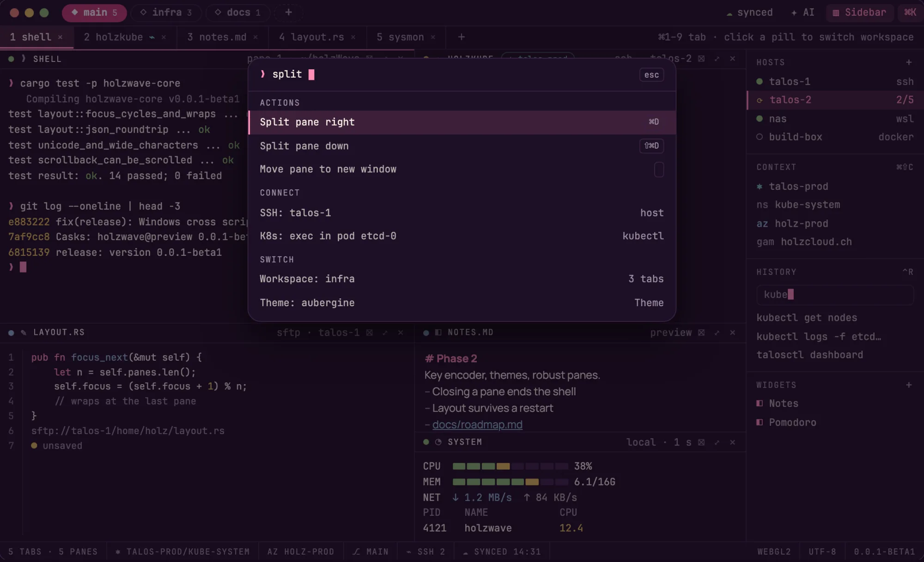Rerun kubectl get nodes from history
Viewport: 924px width, 562px height.
[x=807, y=318]
